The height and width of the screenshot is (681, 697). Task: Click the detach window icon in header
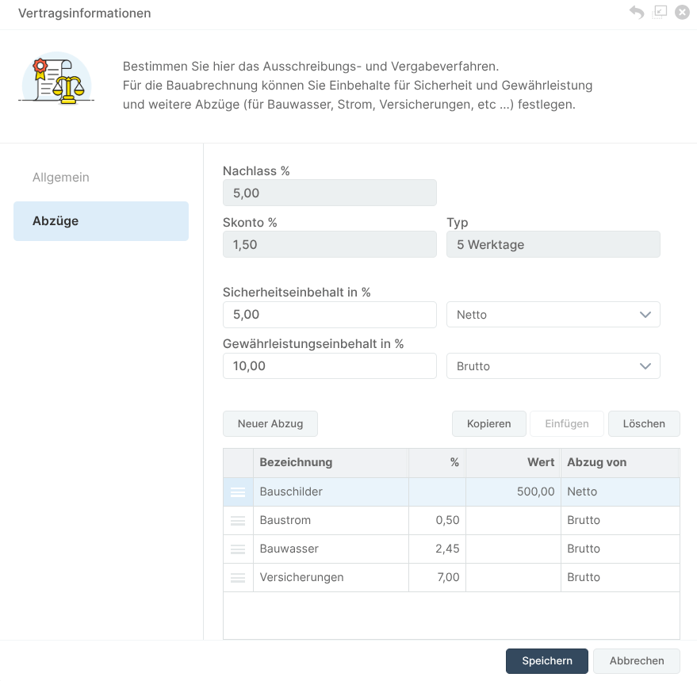click(660, 13)
